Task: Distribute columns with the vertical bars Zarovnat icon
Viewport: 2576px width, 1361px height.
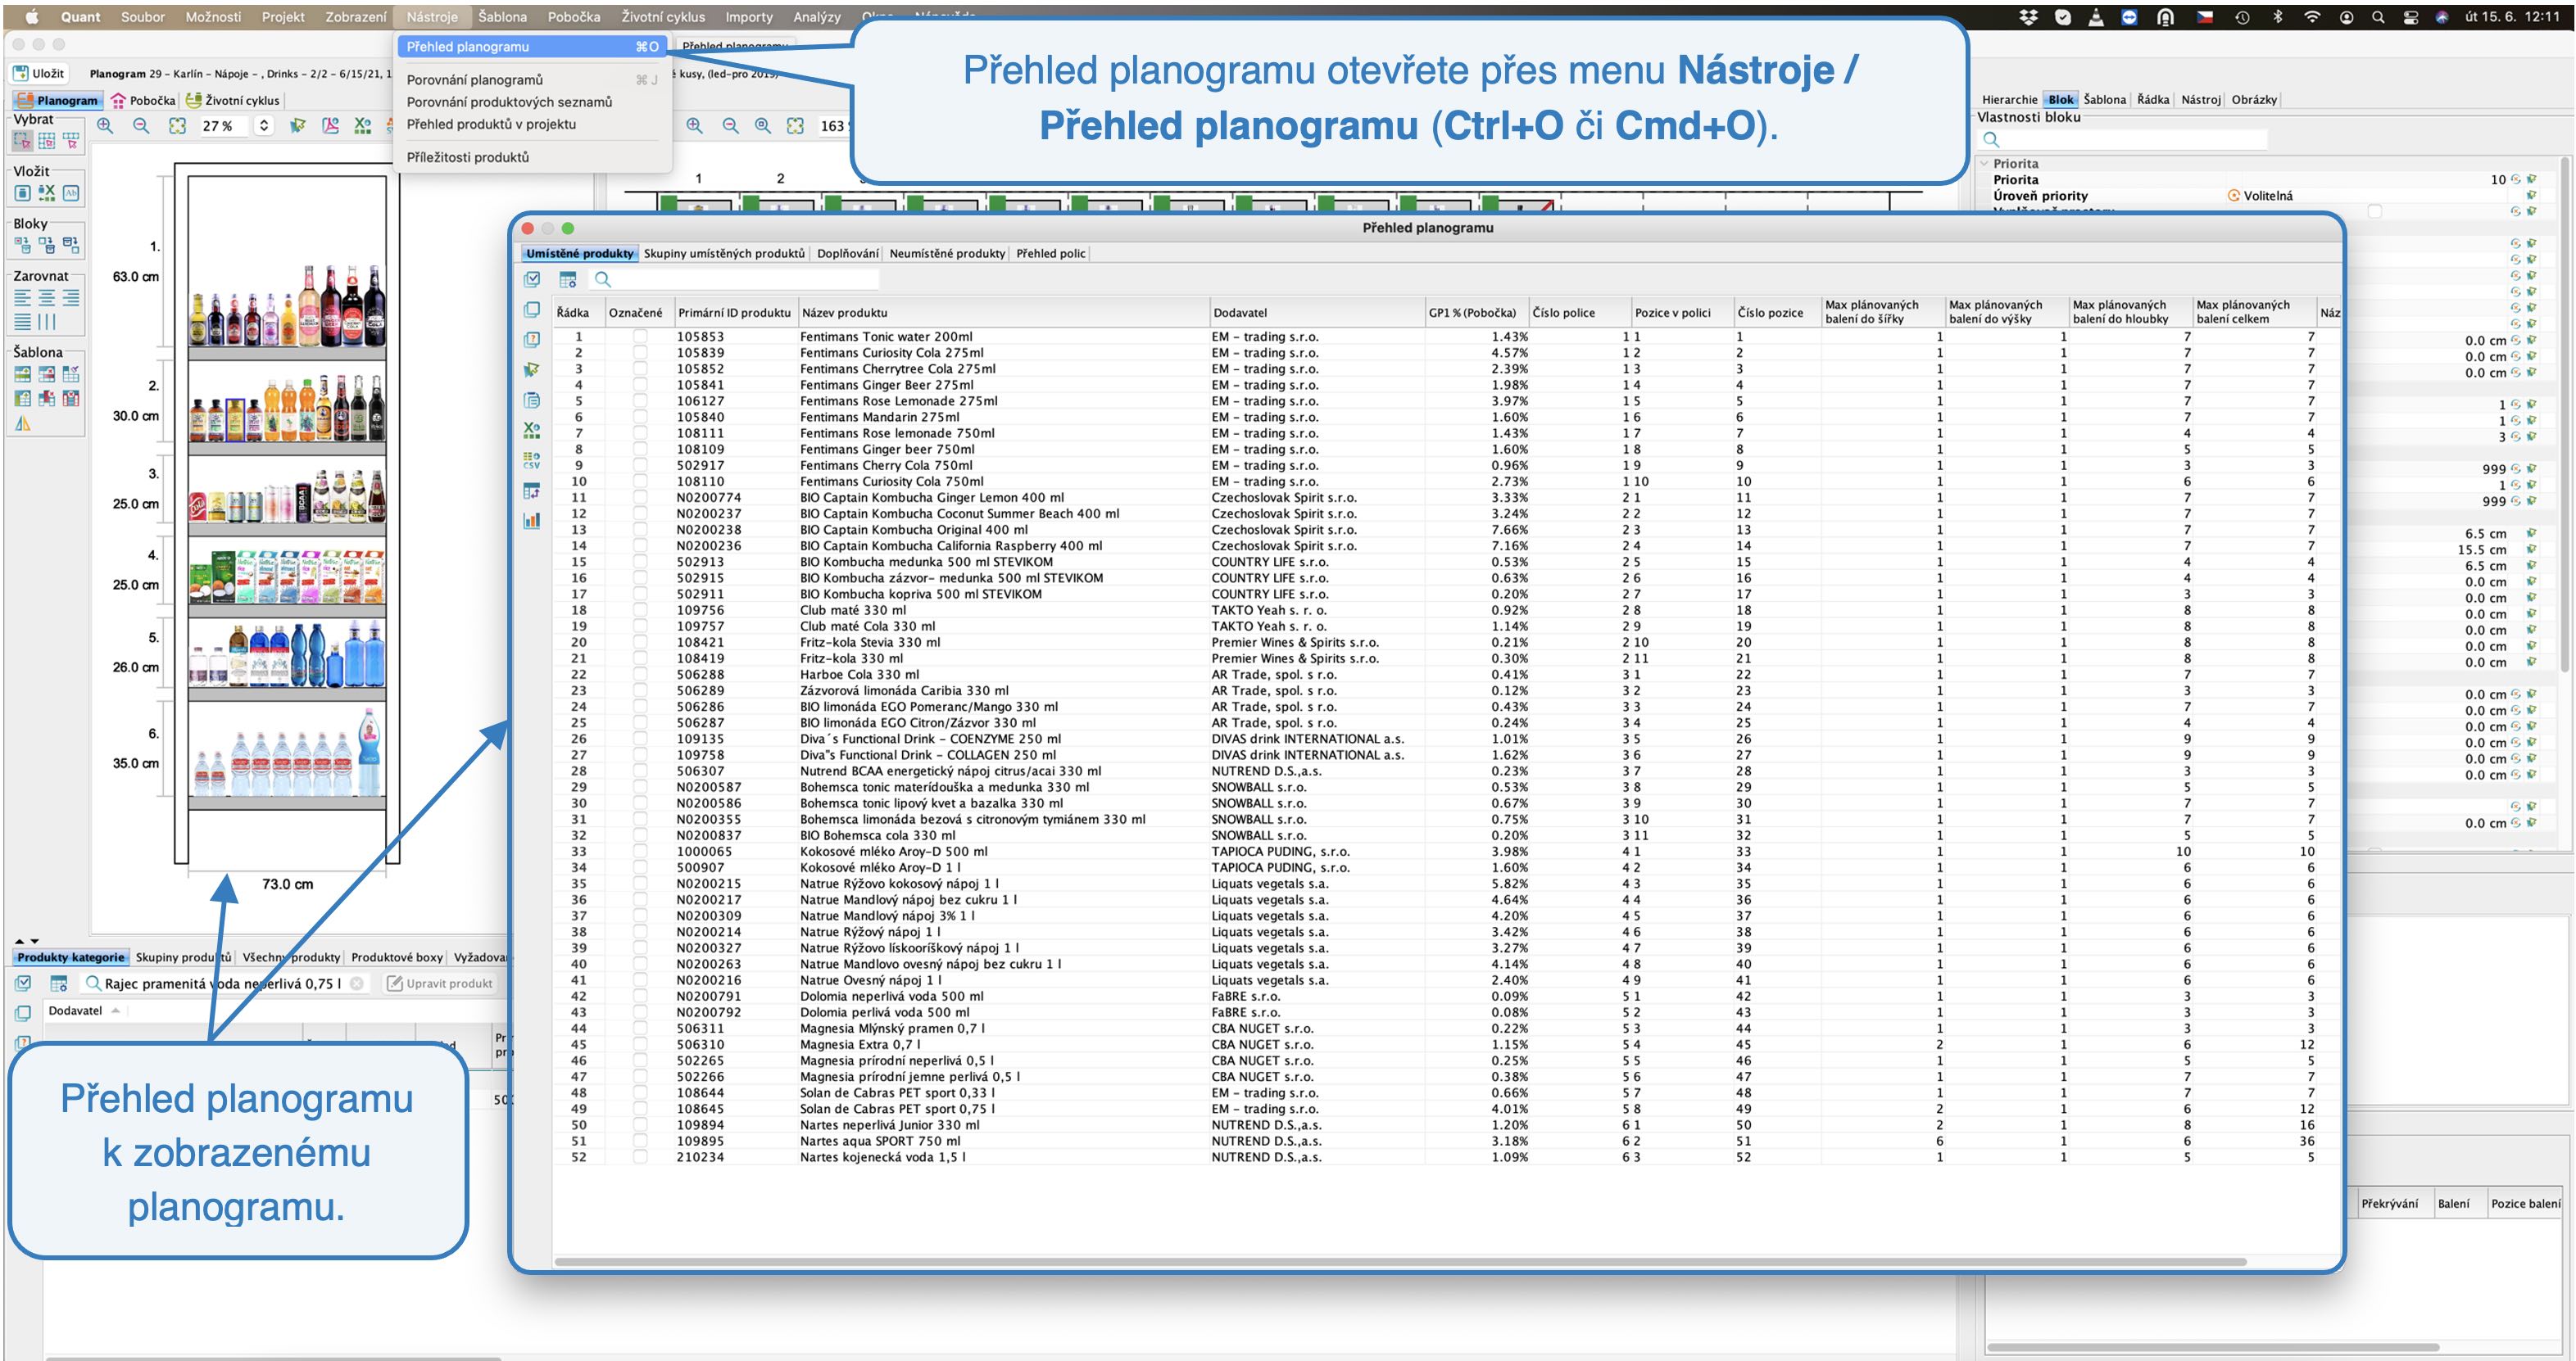Action: tap(46, 322)
